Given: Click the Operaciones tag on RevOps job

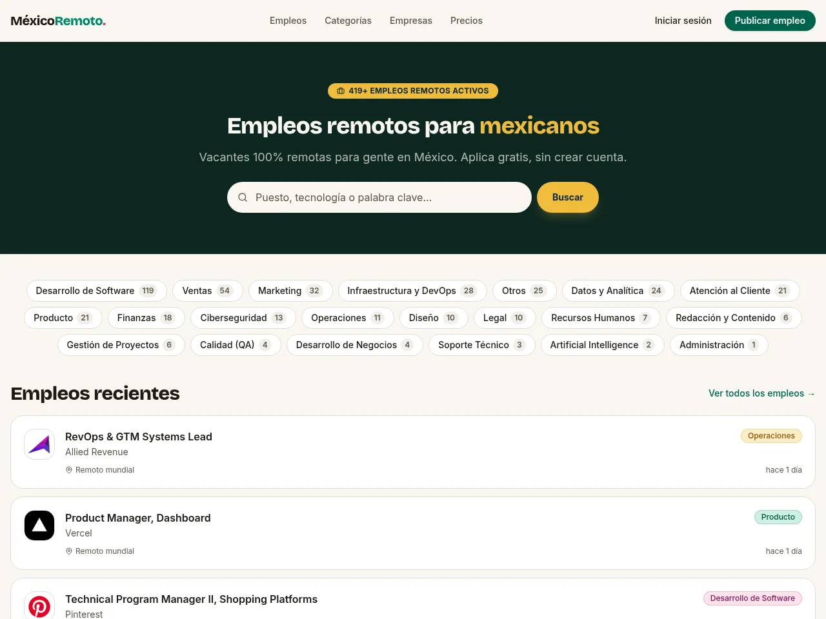Looking at the screenshot, I should [x=771, y=436].
